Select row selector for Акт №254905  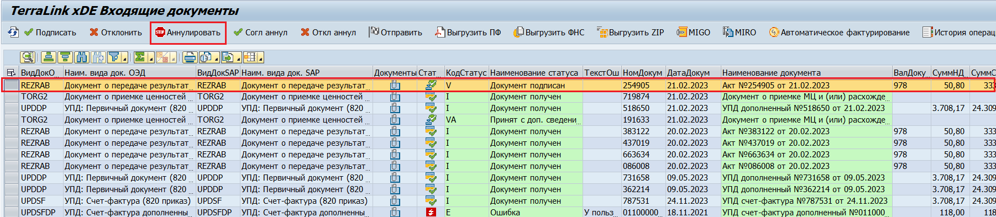11,86
